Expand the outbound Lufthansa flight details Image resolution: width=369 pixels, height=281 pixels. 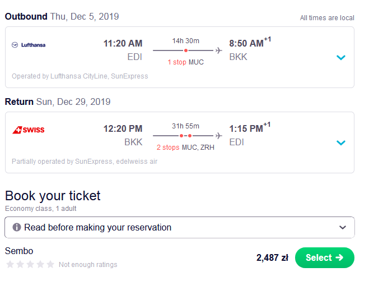(x=341, y=57)
